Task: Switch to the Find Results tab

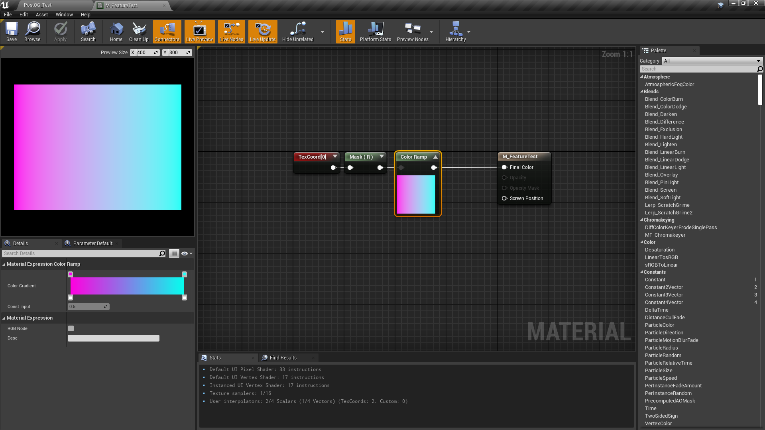Action: tap(283, 358)
